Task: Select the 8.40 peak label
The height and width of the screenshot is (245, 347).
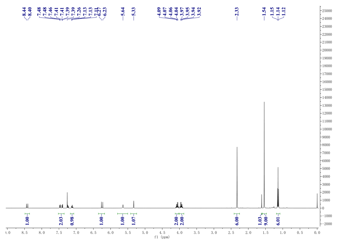Action: (30, 12)
